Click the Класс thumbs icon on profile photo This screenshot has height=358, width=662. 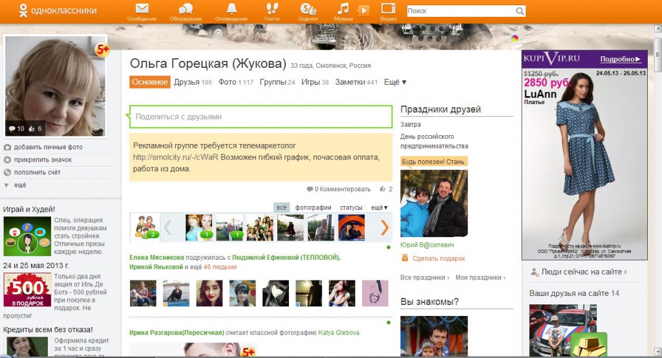[x=32, y=129]
